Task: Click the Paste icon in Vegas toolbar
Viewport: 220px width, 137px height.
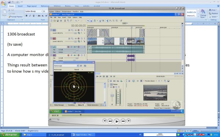Action: [71, 21]
